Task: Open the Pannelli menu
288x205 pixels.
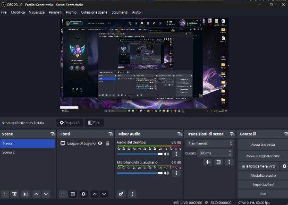Action: [x=55, y=12]
